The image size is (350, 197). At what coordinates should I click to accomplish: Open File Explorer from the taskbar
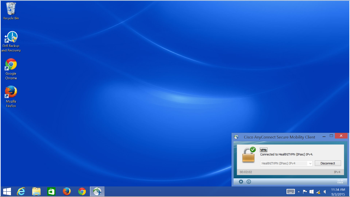click(36, 191)
